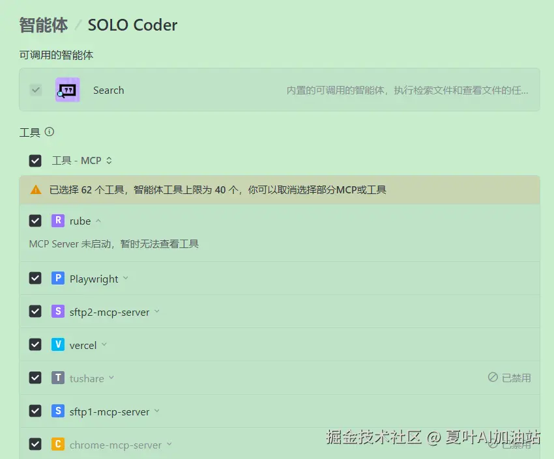Click the info icon next to 工具
554x459 pixels.
pyautogui.click(x=50, y=132)
